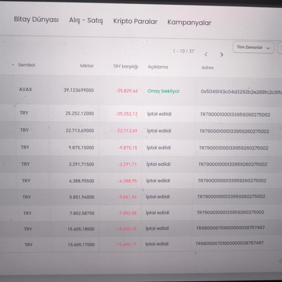Open the Kampanyalar menu
Screen dimensions: 282x282
pos(189,22)
